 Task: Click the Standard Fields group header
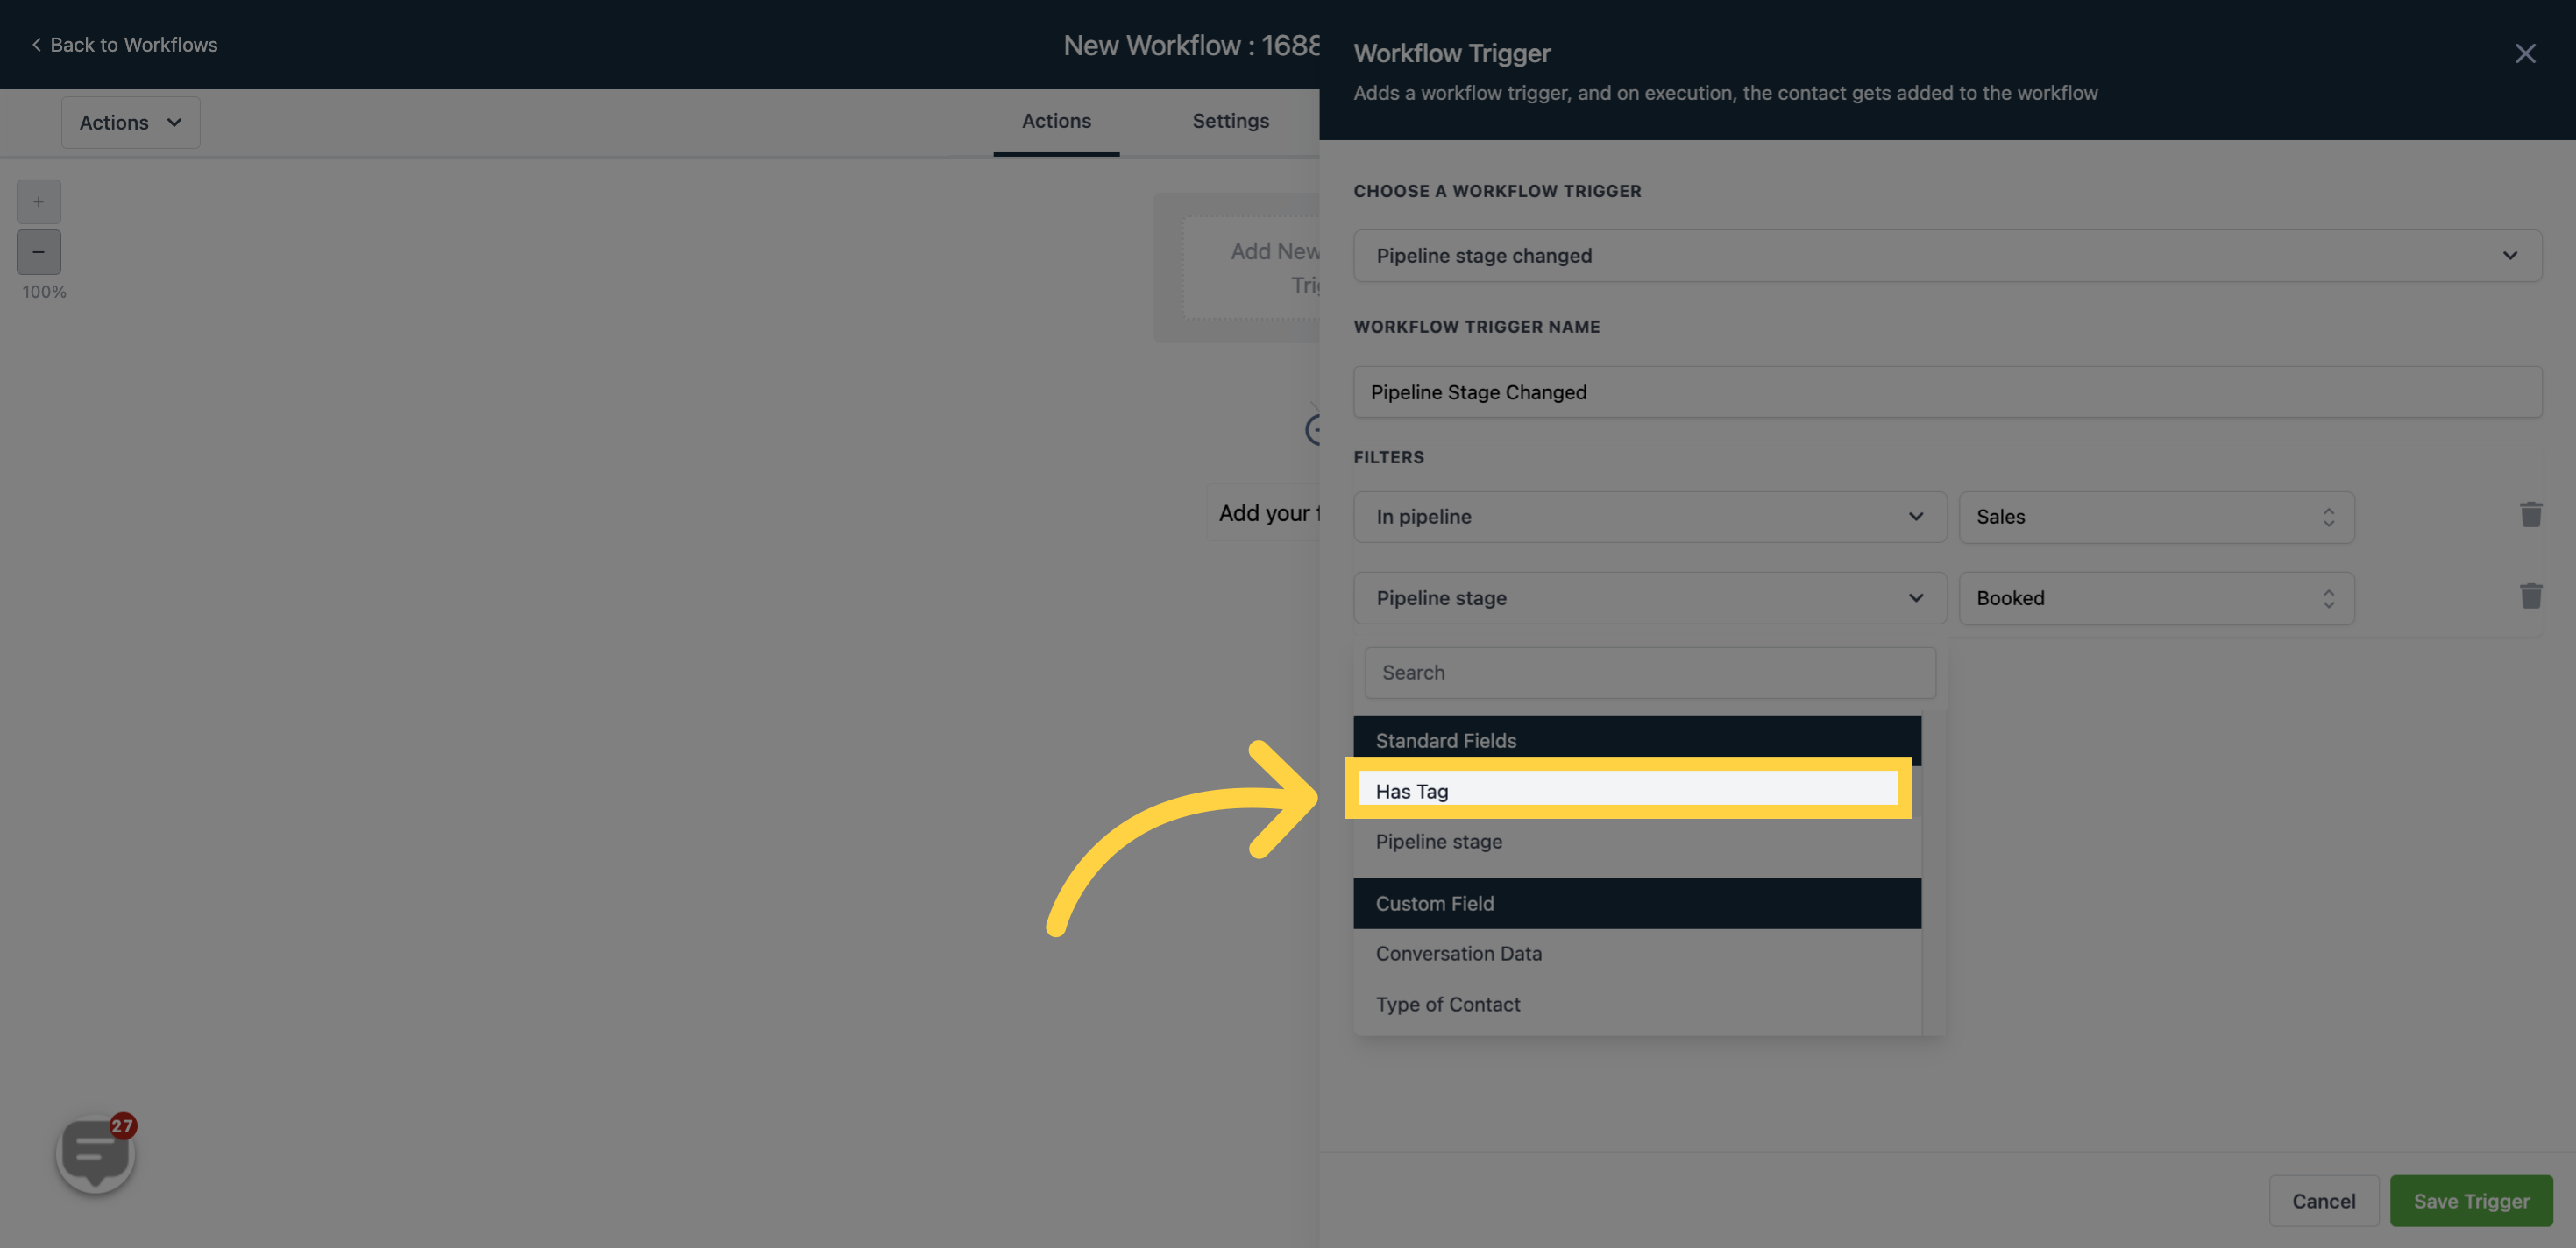tap(1637, 740)
